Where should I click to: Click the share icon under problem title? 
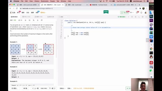pyautogui.click(x=30, y=20)
